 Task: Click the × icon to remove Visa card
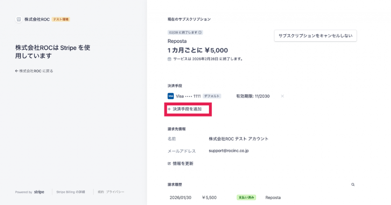[x=283, y=96]
